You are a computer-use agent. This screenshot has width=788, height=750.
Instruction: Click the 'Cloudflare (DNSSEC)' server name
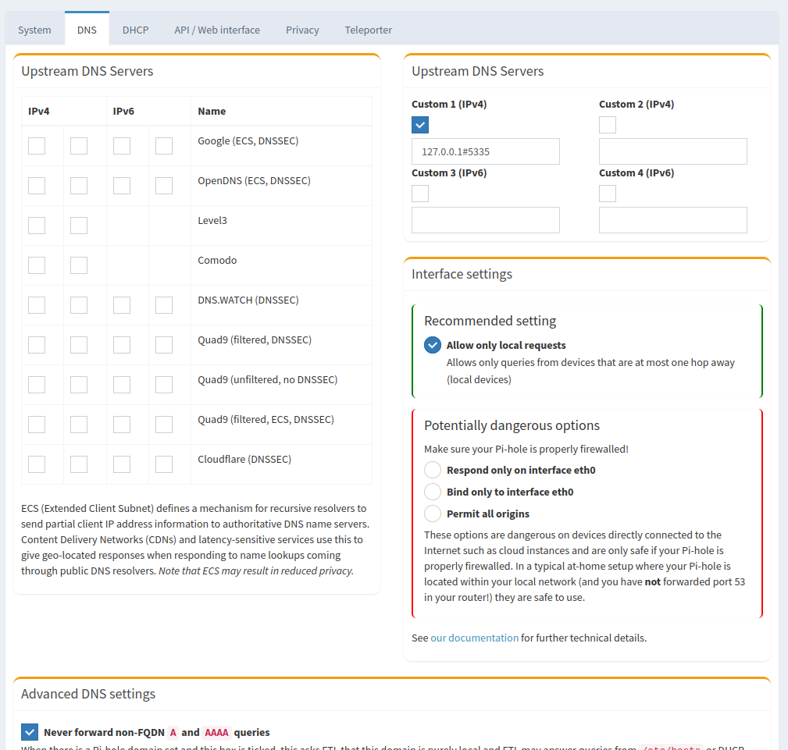244,459
